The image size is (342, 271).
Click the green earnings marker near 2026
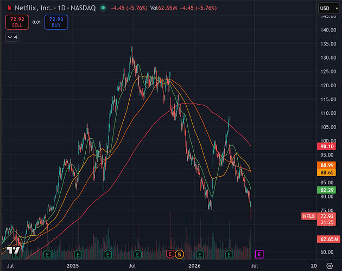pyautogui.click(x=200, y=254)
